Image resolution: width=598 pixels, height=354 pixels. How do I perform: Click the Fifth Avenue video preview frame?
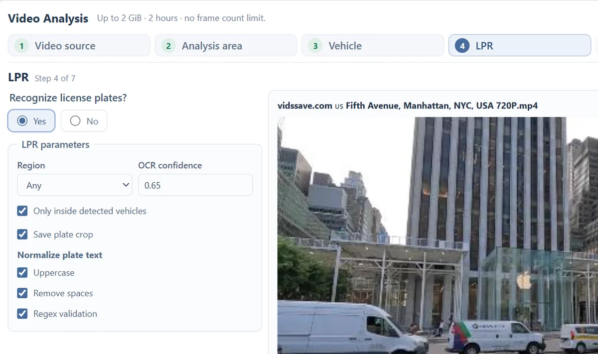tap(438, 236)
